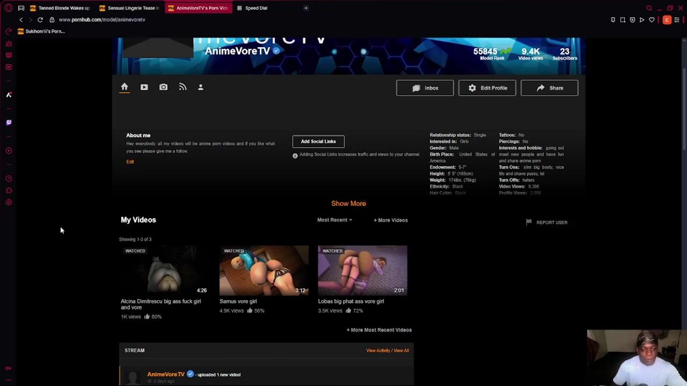The image size is (687, 386).
Task: Reload the page with the refresh icon
Action: click(40, 20)
